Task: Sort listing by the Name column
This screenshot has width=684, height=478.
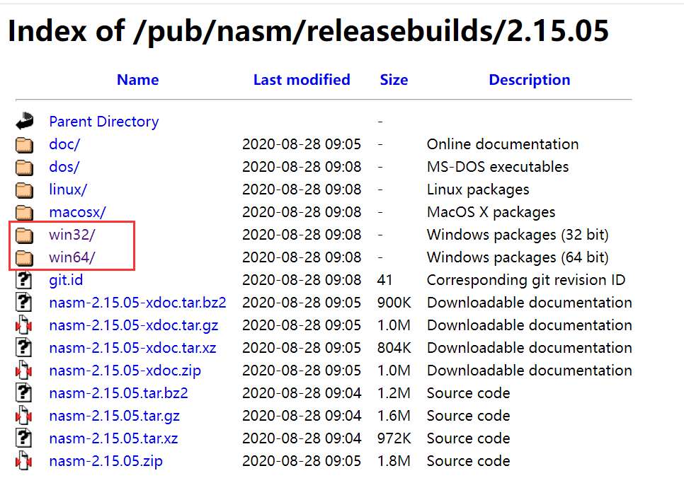Action: pos(137,80)
